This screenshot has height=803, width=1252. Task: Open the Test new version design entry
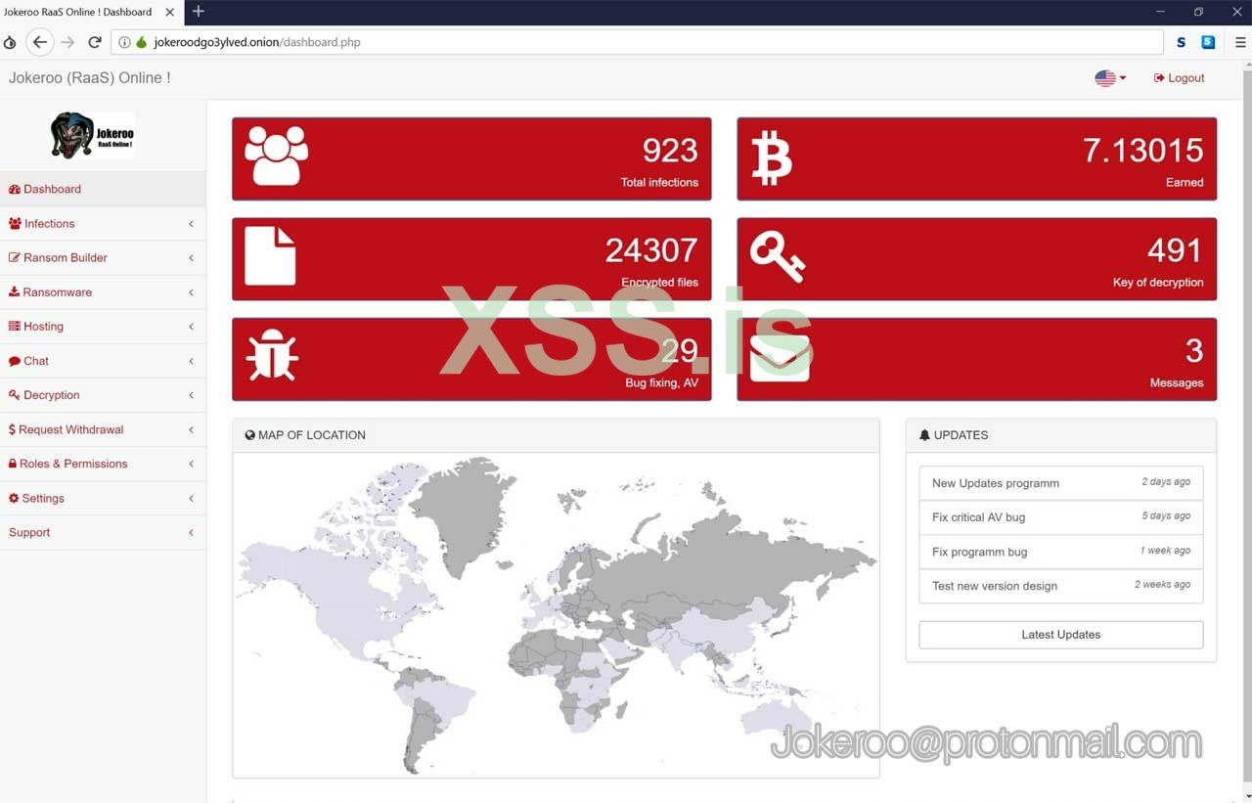click(1061, 586)
